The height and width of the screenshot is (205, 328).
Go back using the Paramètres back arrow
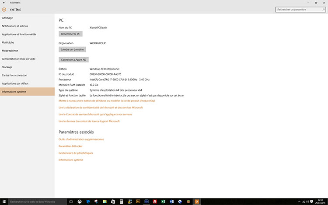(x=4, y=3)
